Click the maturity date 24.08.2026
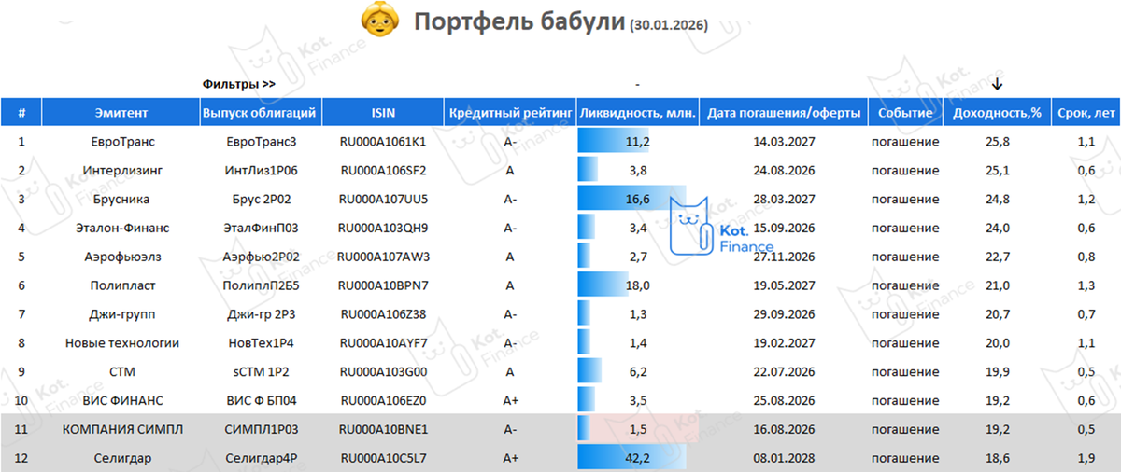 pyautogui.click(x=784, y=171)
